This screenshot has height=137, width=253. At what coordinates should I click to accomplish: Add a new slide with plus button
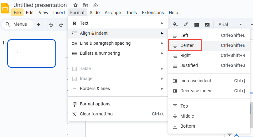click(x=39, y=24)
